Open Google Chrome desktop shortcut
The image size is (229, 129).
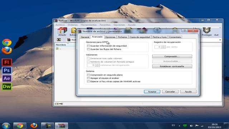[7, 42]
